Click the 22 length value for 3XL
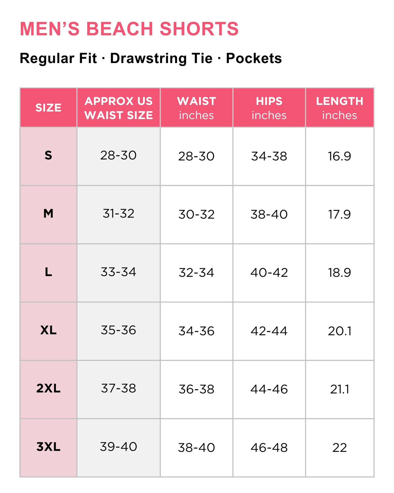The image size is (394, 493). coord(339,447)
